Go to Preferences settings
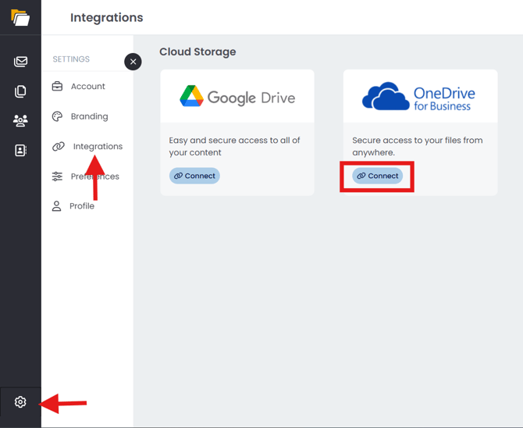523x428 pixels. pos(95,177)
